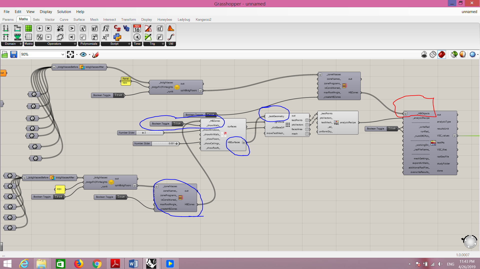Select the Smaller Than operator icon
Image resolution: width=480 pixels, height=269 pixels.
(72, 37)
